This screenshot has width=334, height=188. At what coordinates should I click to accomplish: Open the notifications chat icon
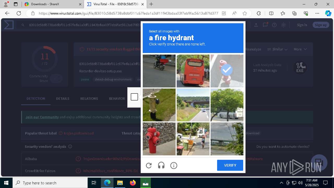265,25
